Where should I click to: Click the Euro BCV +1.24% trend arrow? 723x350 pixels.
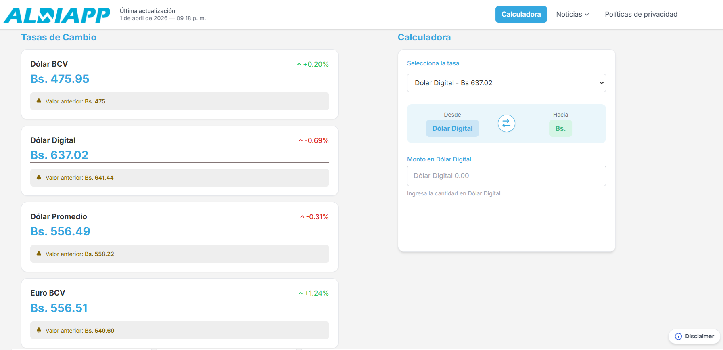301,293
